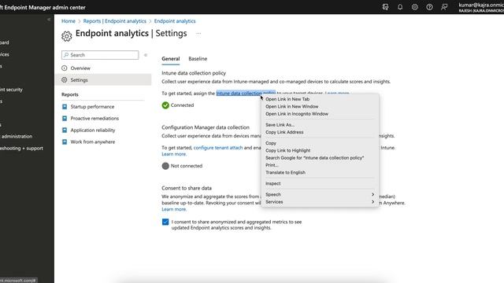Collapse the left navigation sidebar
The height and width of the screenshot is (283, 504).
click(x=49, y=20)
